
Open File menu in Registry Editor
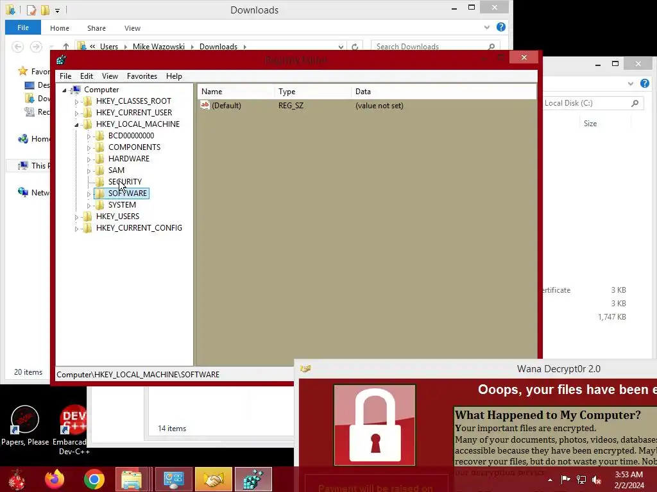[x=65, y=76]
